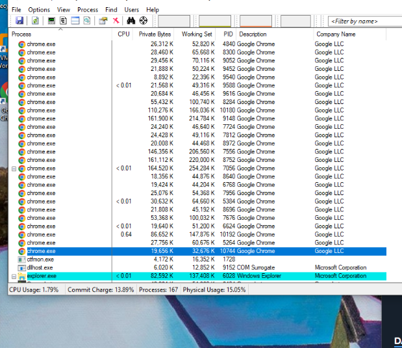Click the dllhost.exe process icon
Viewport: 402px width, 348px height.
22,268
